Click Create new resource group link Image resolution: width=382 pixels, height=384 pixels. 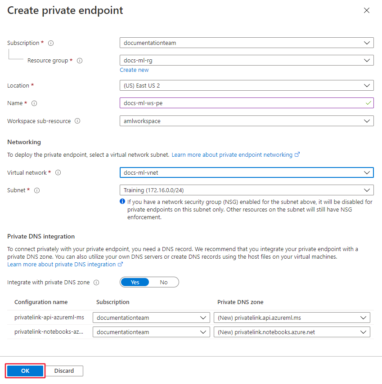tap(134, 70)
